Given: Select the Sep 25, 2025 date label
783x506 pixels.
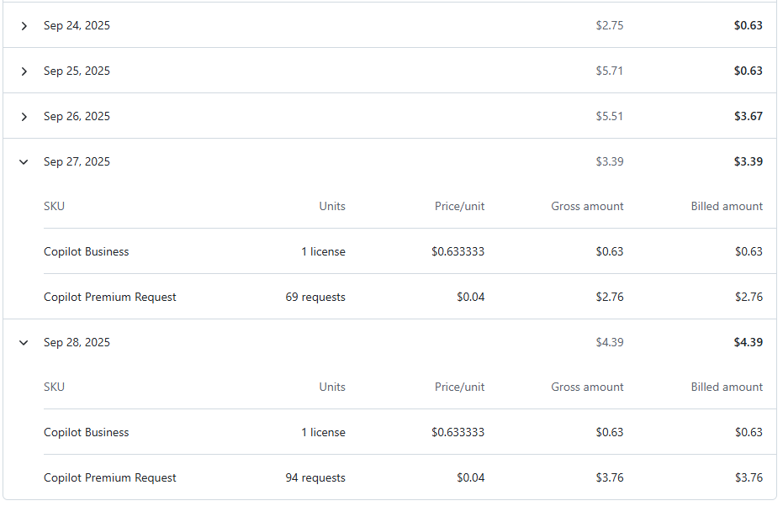Looking at the screenshot, I should (77, 71).
